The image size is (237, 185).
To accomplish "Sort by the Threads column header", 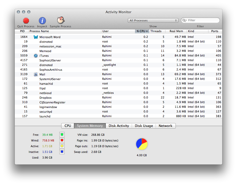I will (157, 31).
